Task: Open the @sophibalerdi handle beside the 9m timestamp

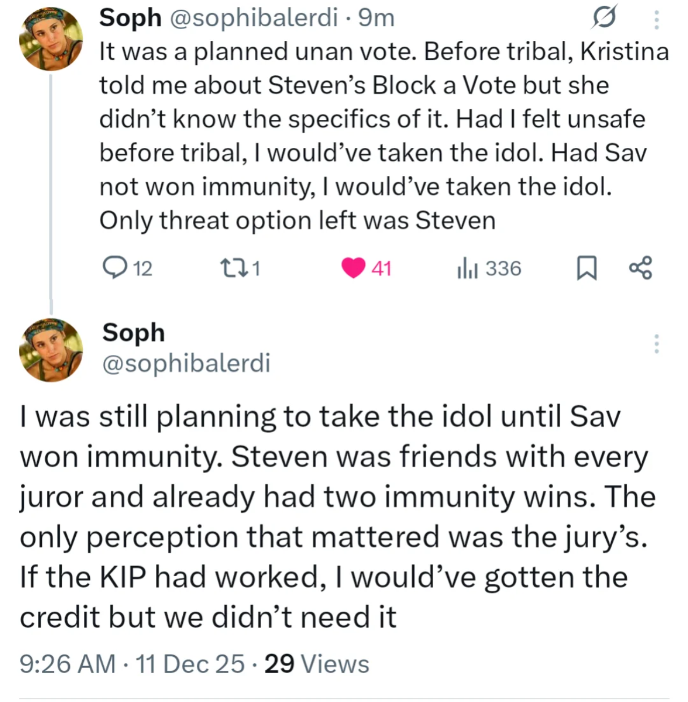Action: [x=254, y=18]
